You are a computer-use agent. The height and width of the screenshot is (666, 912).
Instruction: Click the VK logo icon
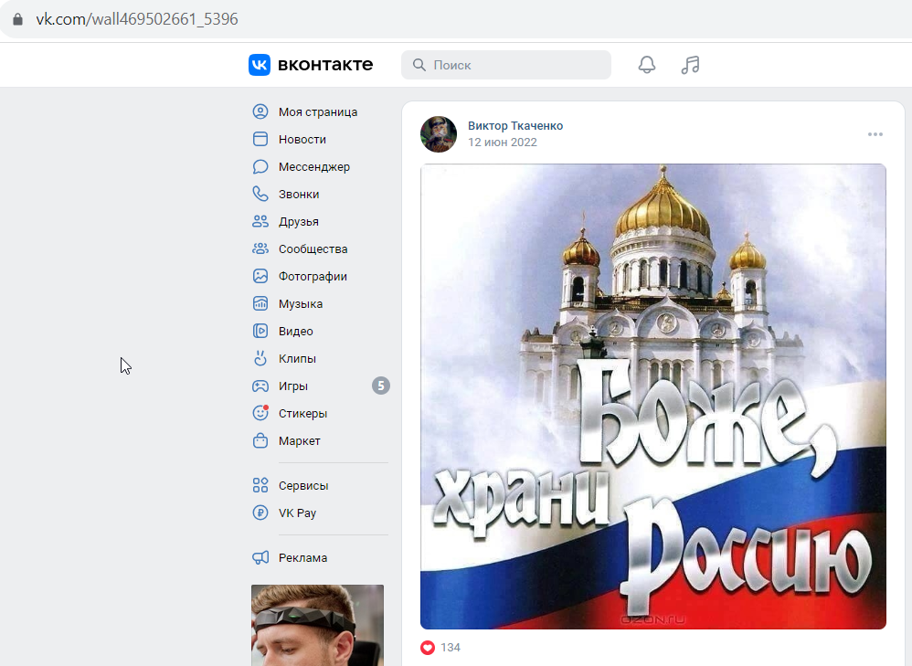coord(260,65)
